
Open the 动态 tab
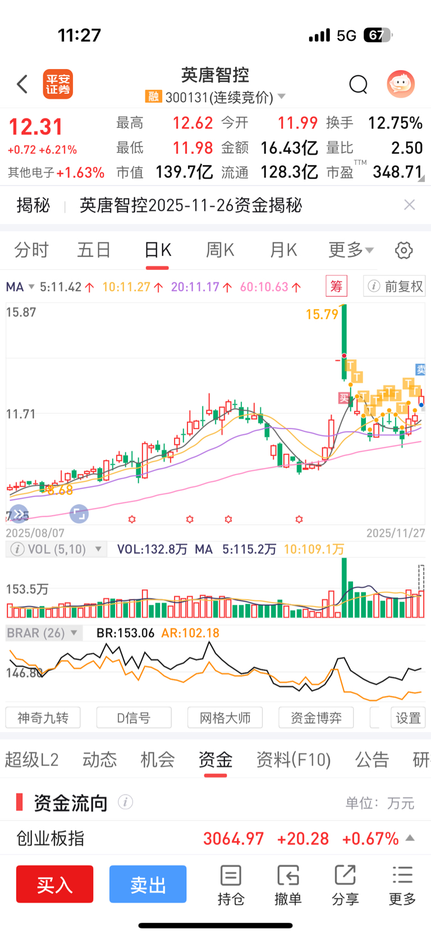(100, 760)
